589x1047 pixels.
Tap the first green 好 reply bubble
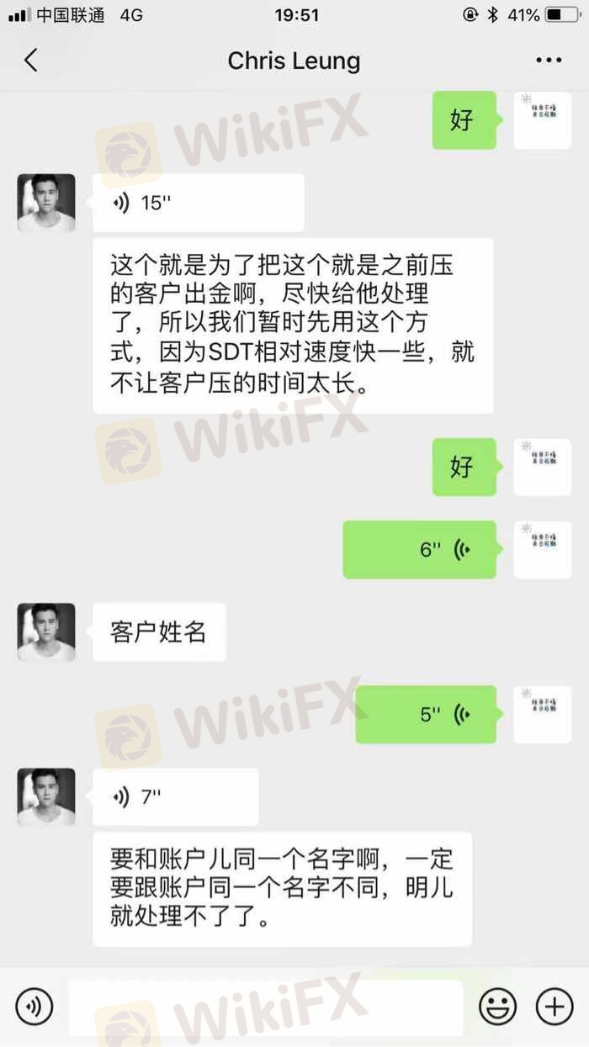pyautogui.click(x=464, y=120)
